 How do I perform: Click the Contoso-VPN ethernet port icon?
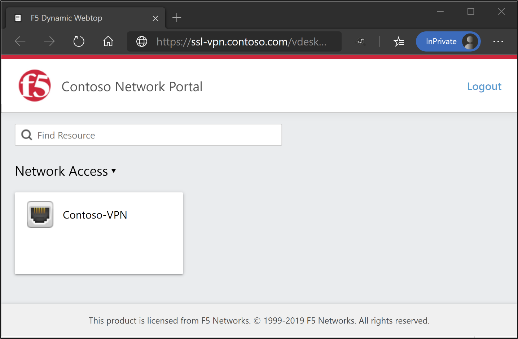coord(40,215)
